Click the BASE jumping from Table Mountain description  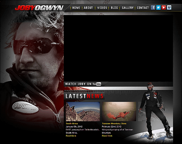coord(83,131)
